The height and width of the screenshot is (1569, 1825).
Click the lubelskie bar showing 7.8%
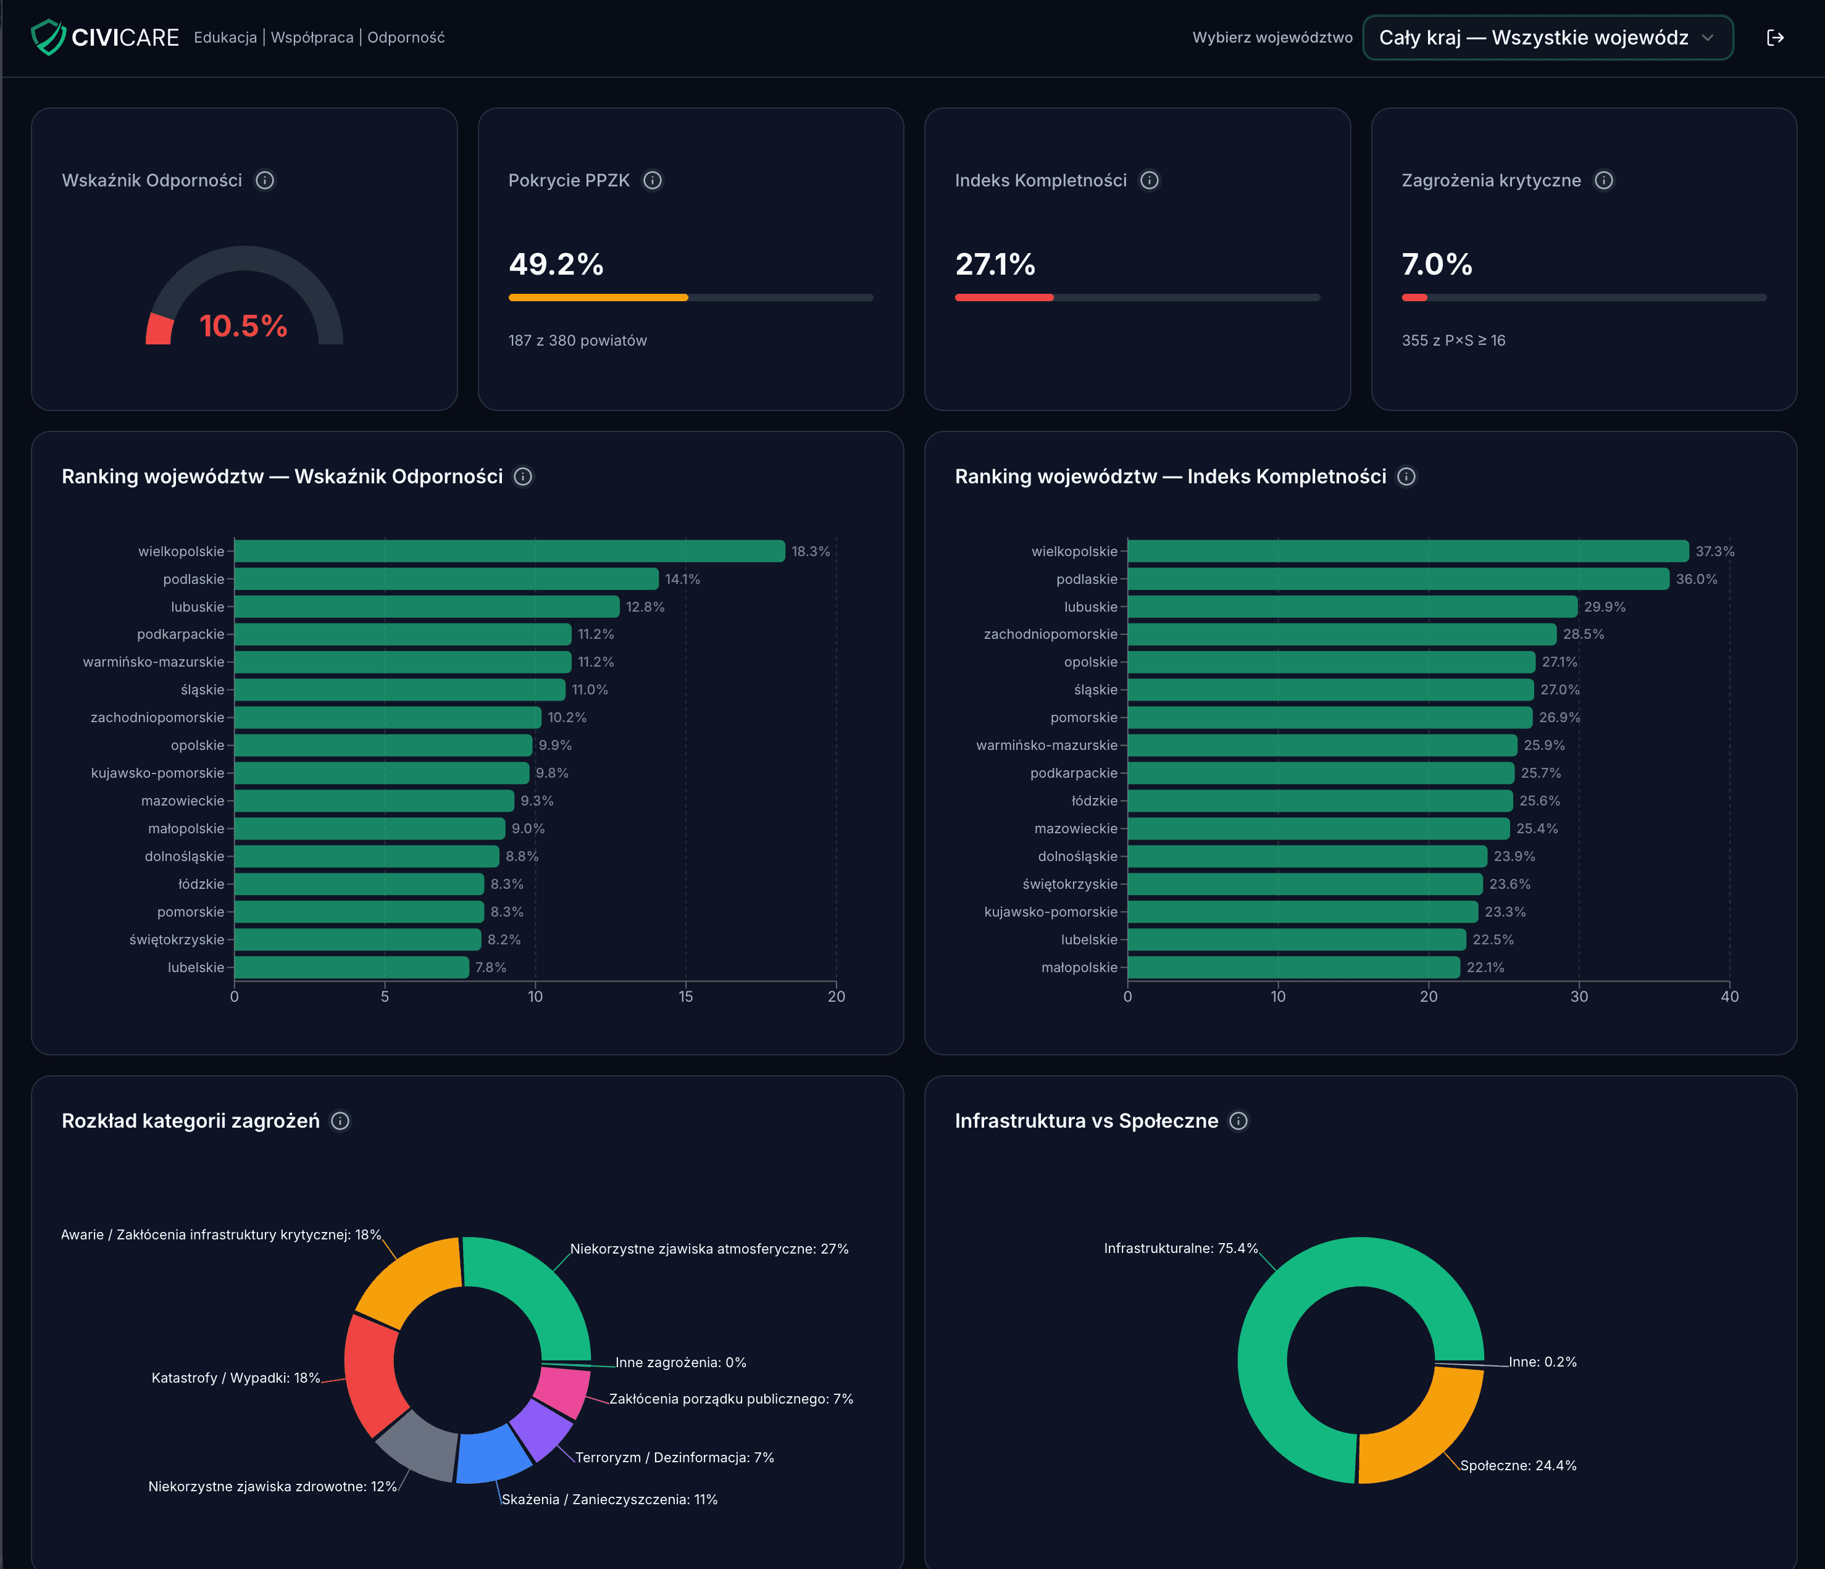tap(351, 967)
